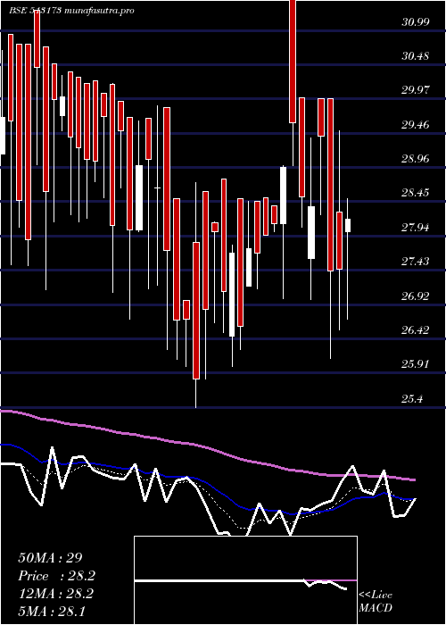
Task: Click the 28.45 price axis label
Action: coord(416,194)
